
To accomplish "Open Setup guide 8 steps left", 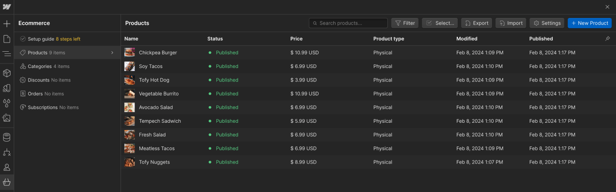I will click(x=67, y=39).
